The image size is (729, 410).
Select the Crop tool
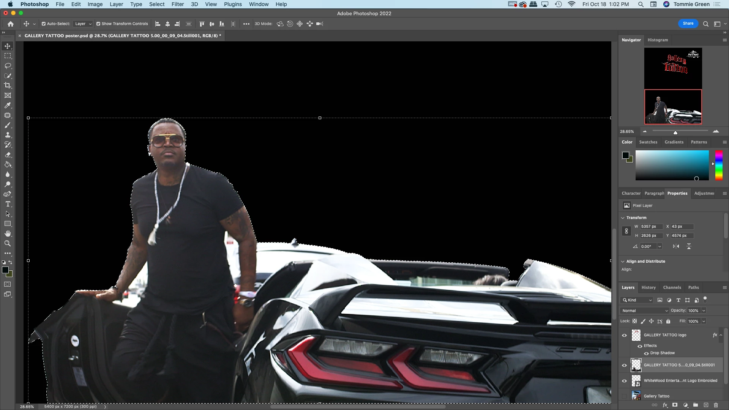[8, 85]
